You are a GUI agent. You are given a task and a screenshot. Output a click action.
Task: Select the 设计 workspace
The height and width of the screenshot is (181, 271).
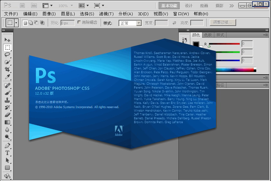coord(188,6)
